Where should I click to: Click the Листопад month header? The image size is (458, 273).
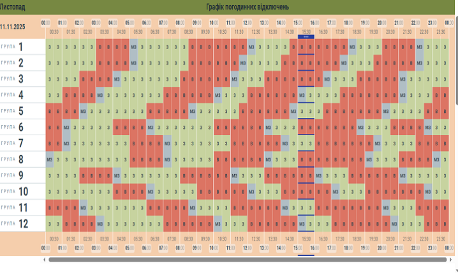(x=13, y=7)
